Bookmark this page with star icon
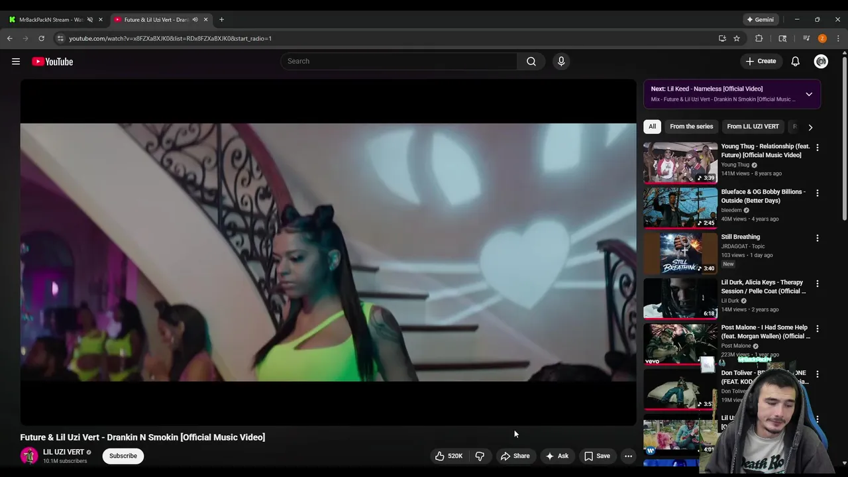 click(736, 38)
